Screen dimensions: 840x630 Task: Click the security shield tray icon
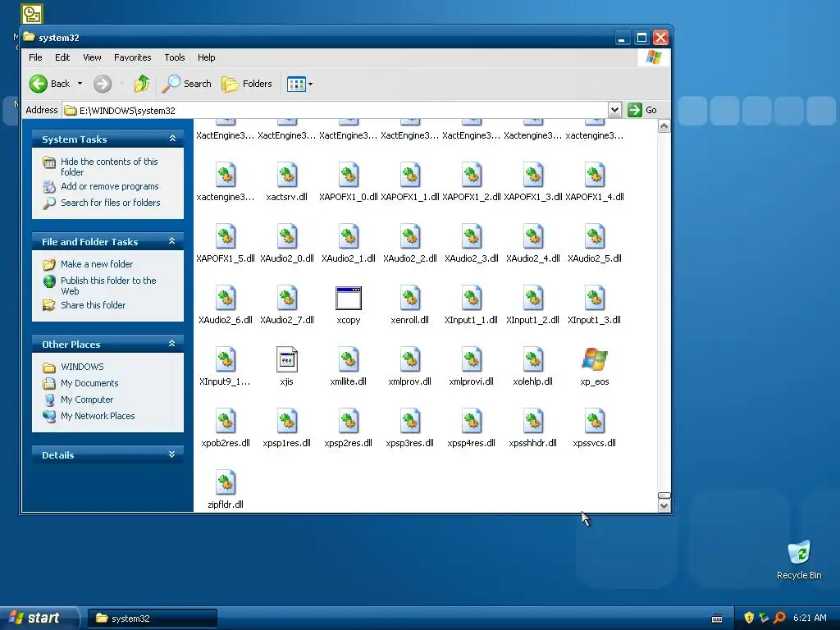coord(749,618)
